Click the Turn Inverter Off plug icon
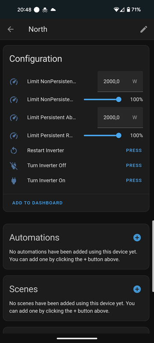Viewport: 154px width, 343px height. coord(14,165)
